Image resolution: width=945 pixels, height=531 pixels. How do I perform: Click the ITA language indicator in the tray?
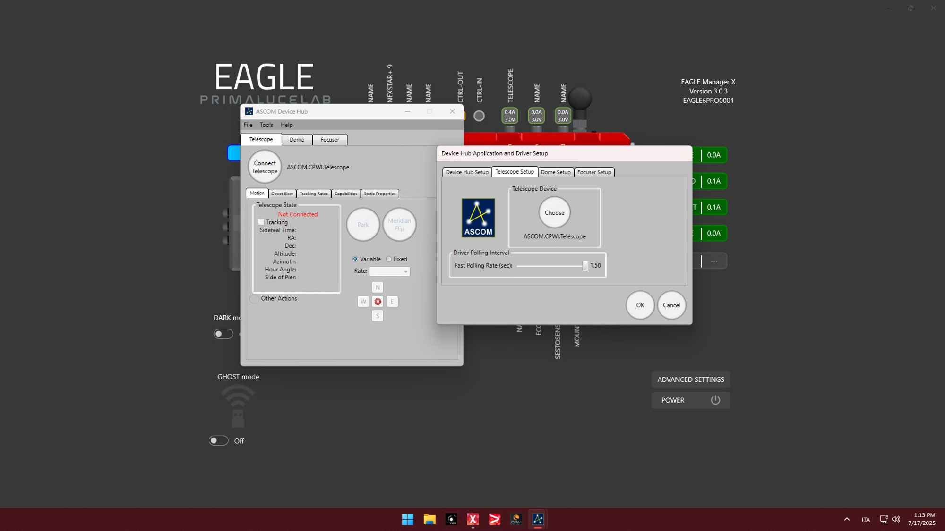(x=866, y=519)
